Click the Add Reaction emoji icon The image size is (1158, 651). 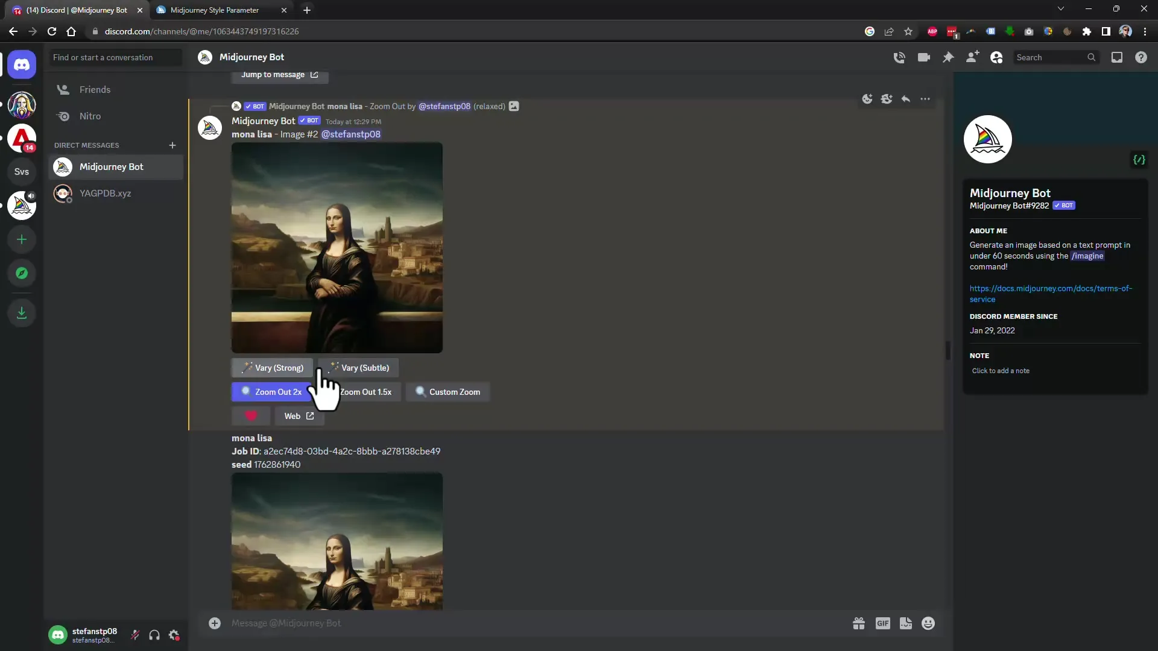pyautogui.click(x=867, y=99)
